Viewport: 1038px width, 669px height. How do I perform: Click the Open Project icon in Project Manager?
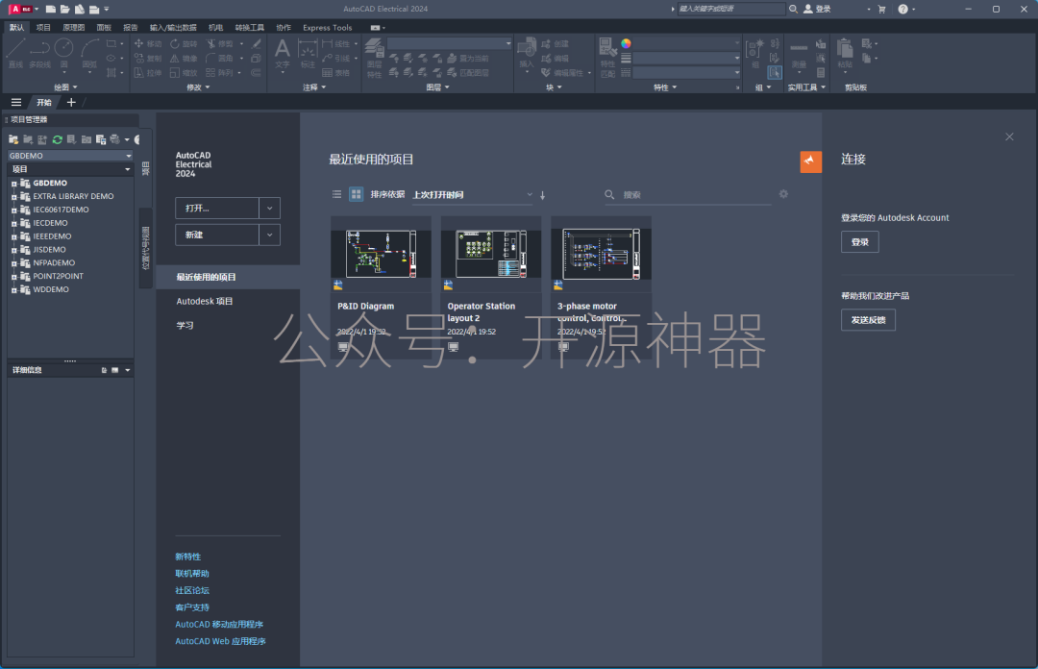13,139
